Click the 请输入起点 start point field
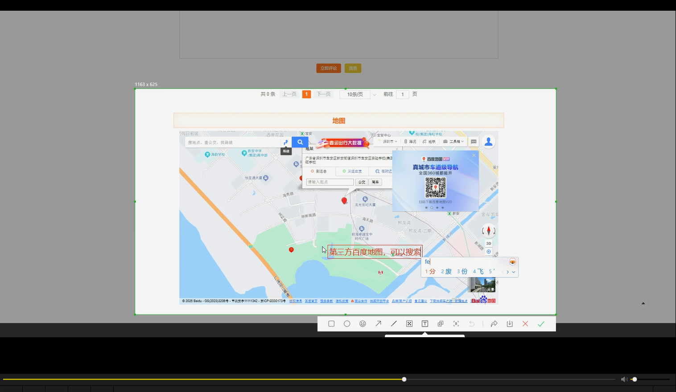Screen dimensions: 676x392 click(330, 182)
